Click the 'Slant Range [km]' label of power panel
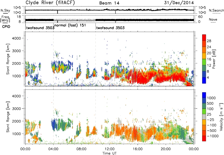Screen dimensions: 224x155 coord(8,59)
